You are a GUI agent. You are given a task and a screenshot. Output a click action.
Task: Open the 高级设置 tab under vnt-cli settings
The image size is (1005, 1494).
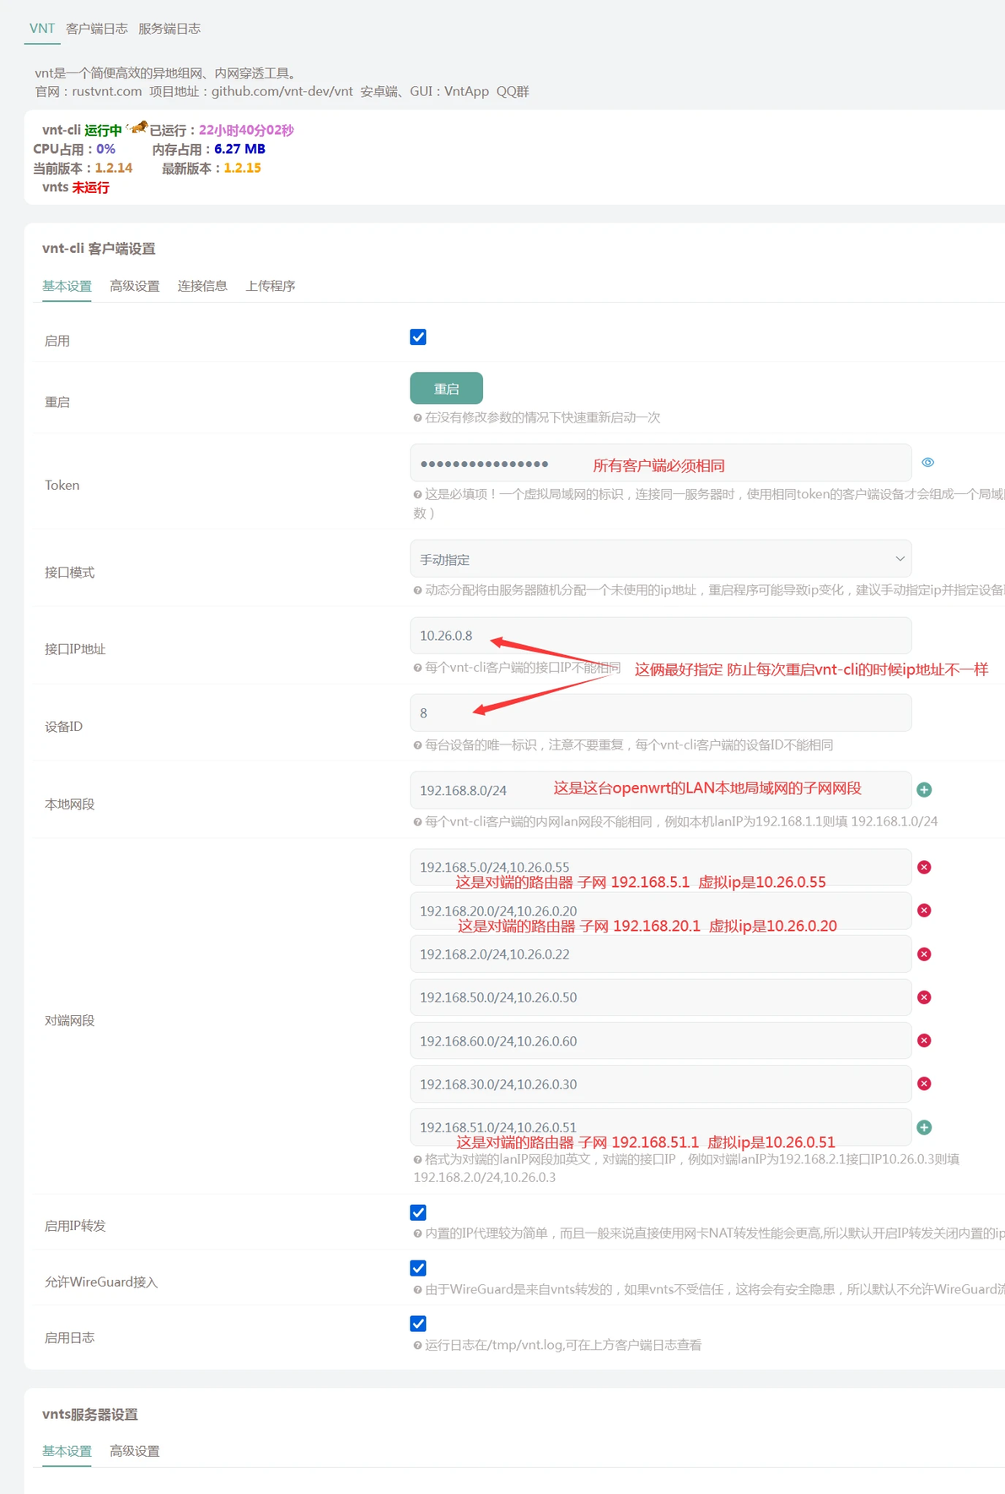(135, 286)
